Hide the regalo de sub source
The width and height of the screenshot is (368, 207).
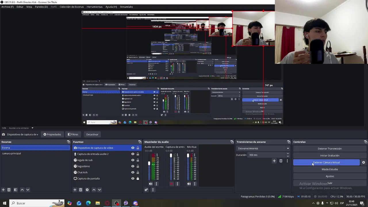[x=133, y=160]
